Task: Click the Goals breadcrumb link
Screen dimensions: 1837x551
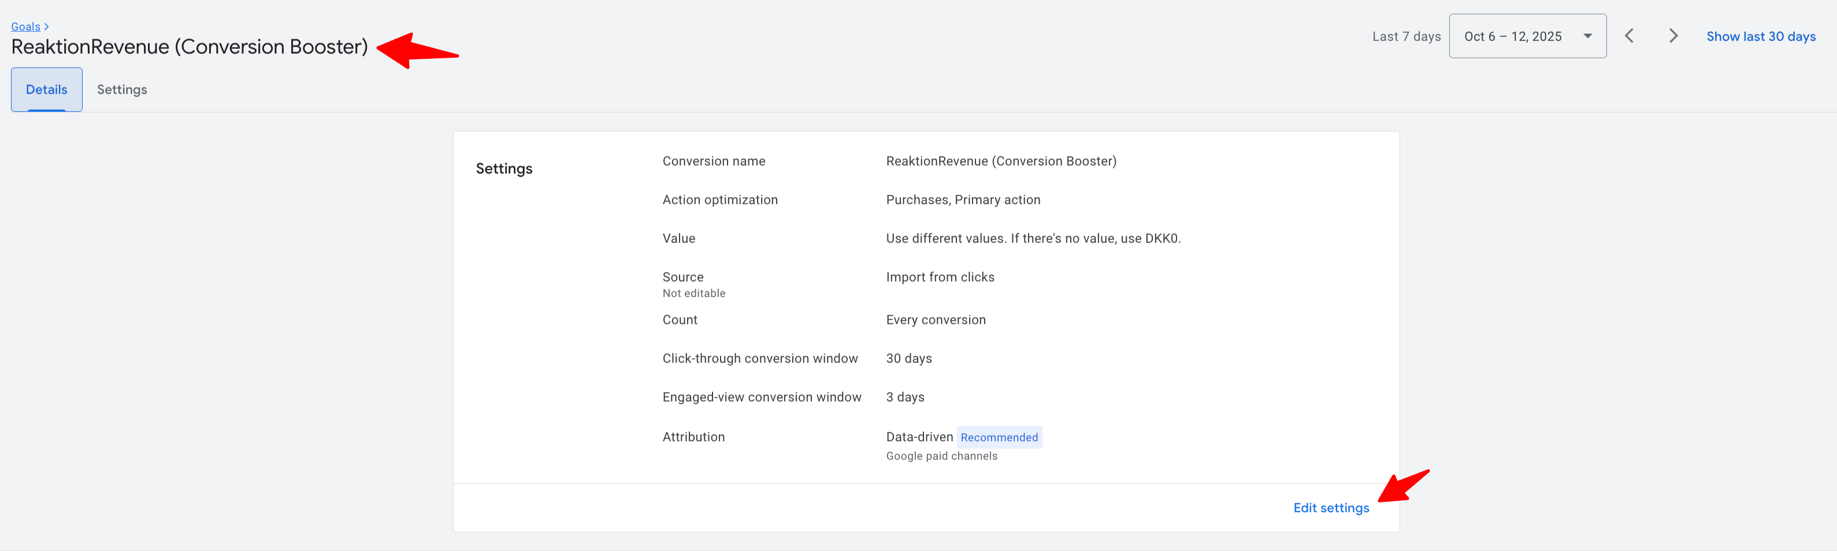Action: click(x=25, y=27)
